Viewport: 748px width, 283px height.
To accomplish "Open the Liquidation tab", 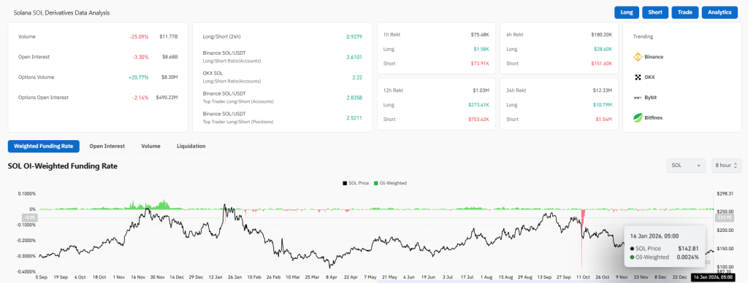I will click(x=191, y=147).
